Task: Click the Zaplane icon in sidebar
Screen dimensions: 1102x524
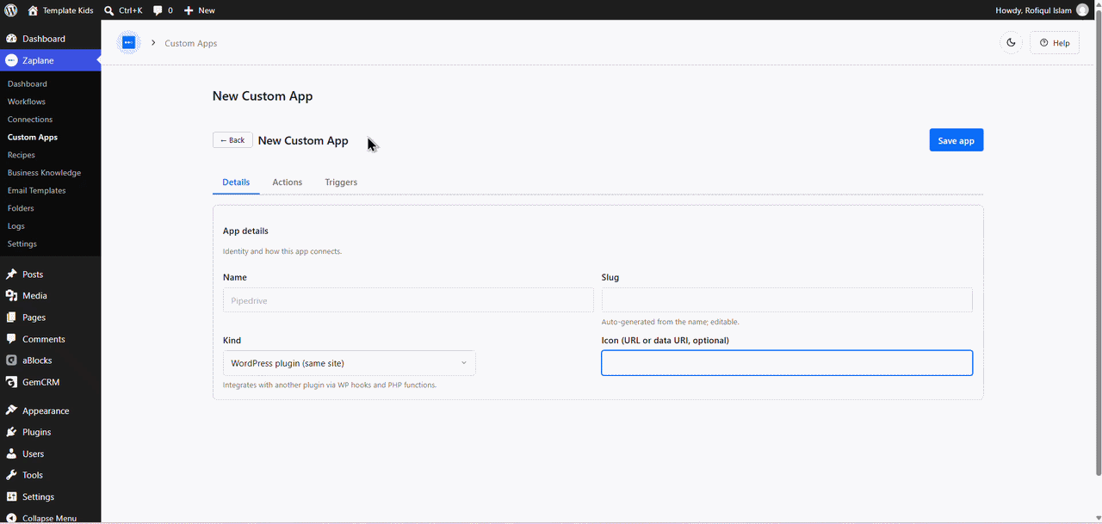Action: (x=11, y=60)
